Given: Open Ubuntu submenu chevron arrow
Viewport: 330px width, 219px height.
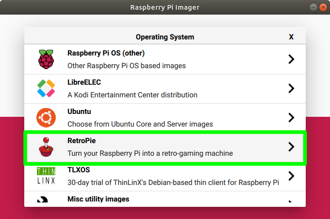Looking at the screenshot, I should (291, 118).
